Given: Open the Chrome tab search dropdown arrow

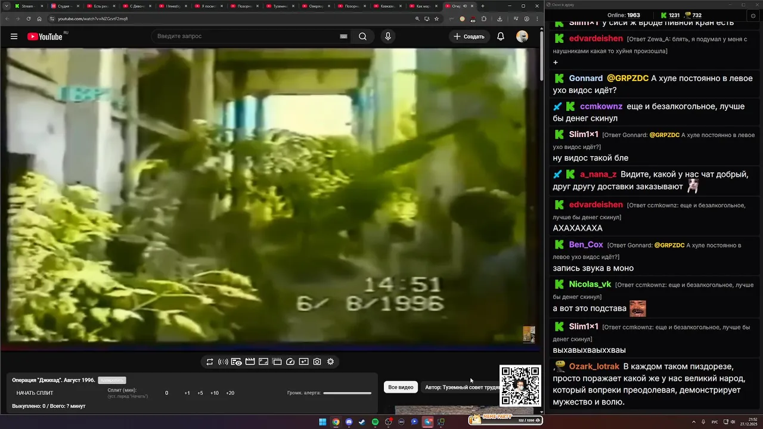Looking at the screenshot, I should (6, 6).
